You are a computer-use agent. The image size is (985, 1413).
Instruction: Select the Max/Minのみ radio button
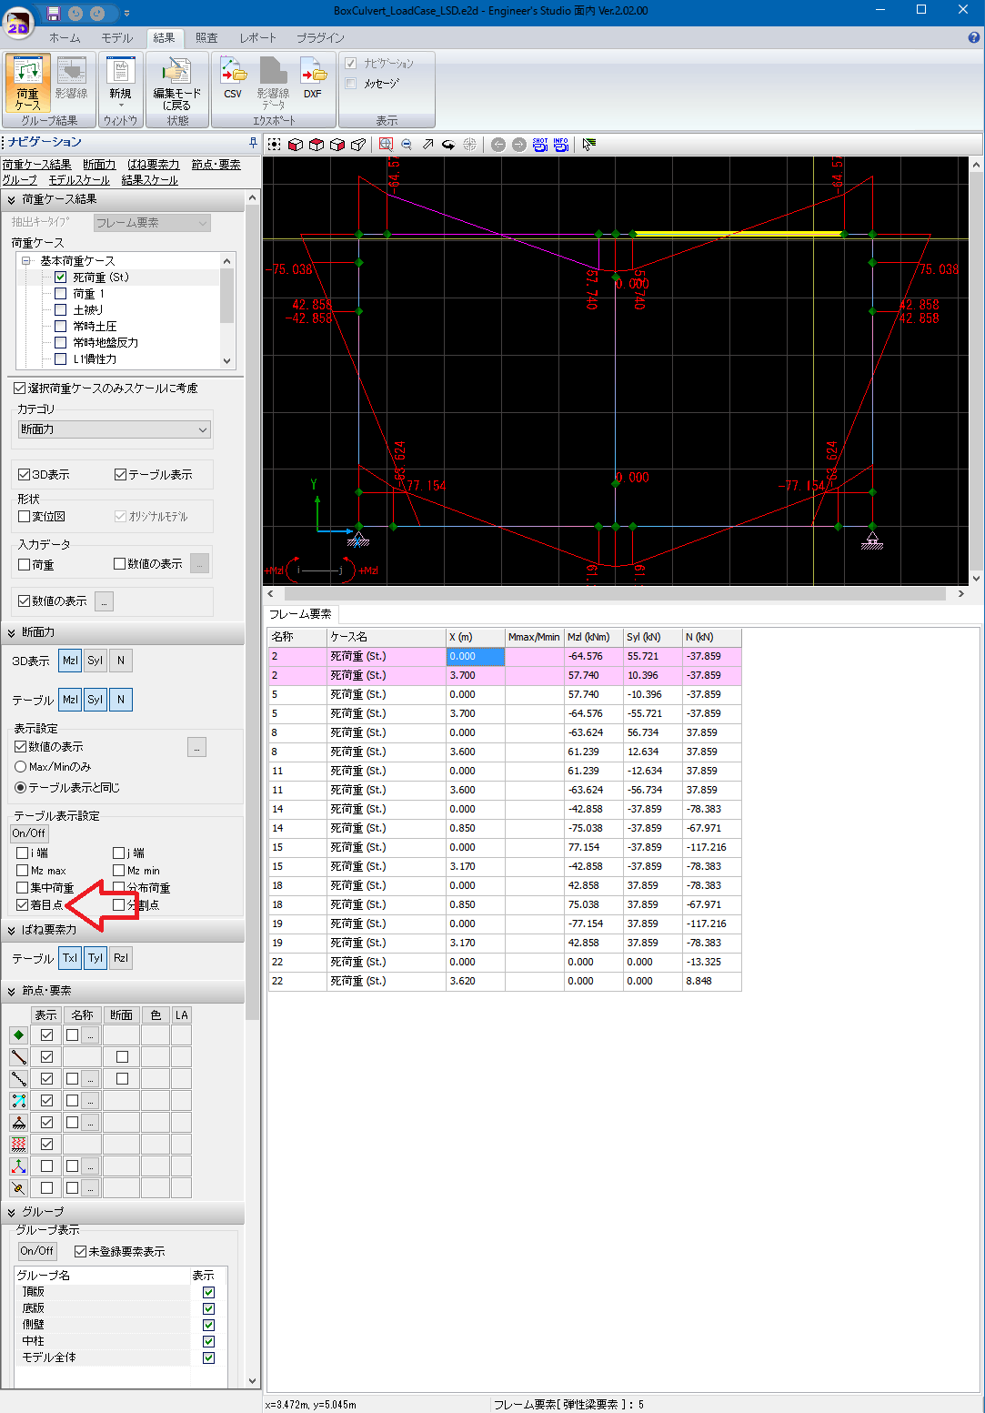pos(20,767)
